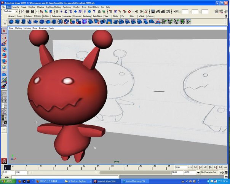Open the Lighting/Shading menu
Screen dimensions: 230x184
[x=54, y=7]
